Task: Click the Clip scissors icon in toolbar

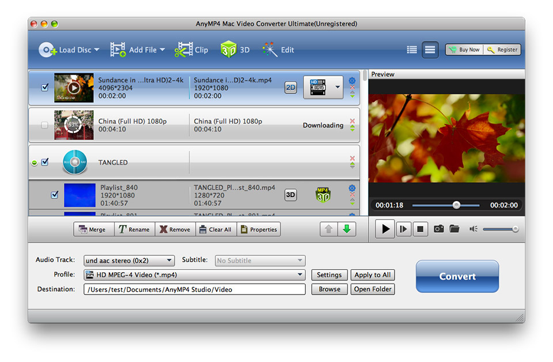Action: coord(184,50)
